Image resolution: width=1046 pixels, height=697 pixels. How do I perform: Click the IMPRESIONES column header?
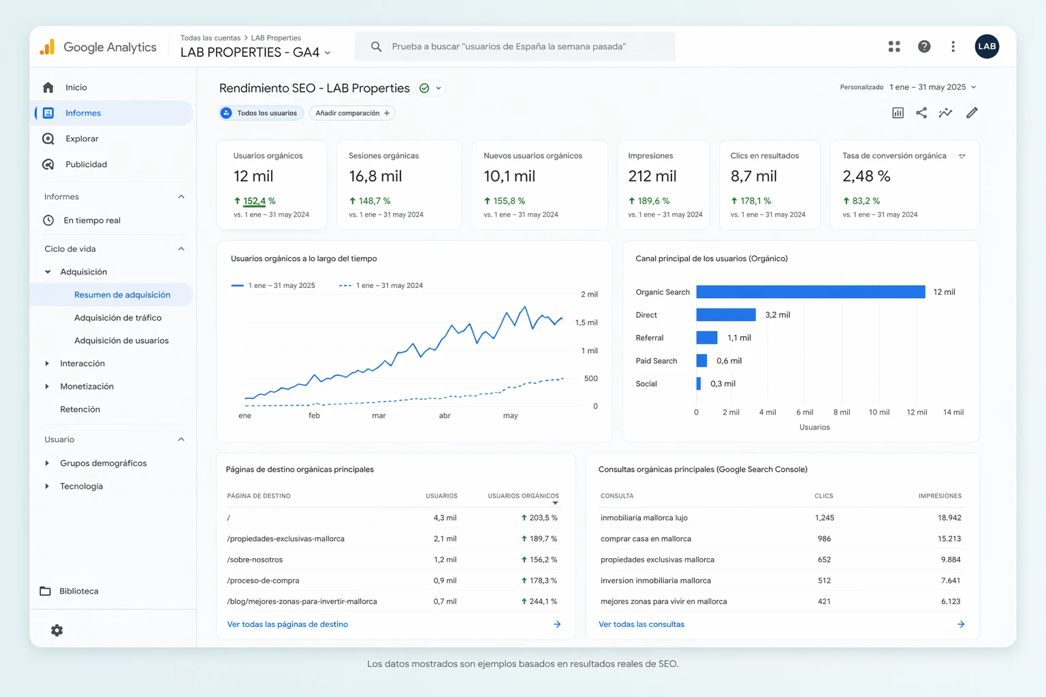[x=940, y=496]
